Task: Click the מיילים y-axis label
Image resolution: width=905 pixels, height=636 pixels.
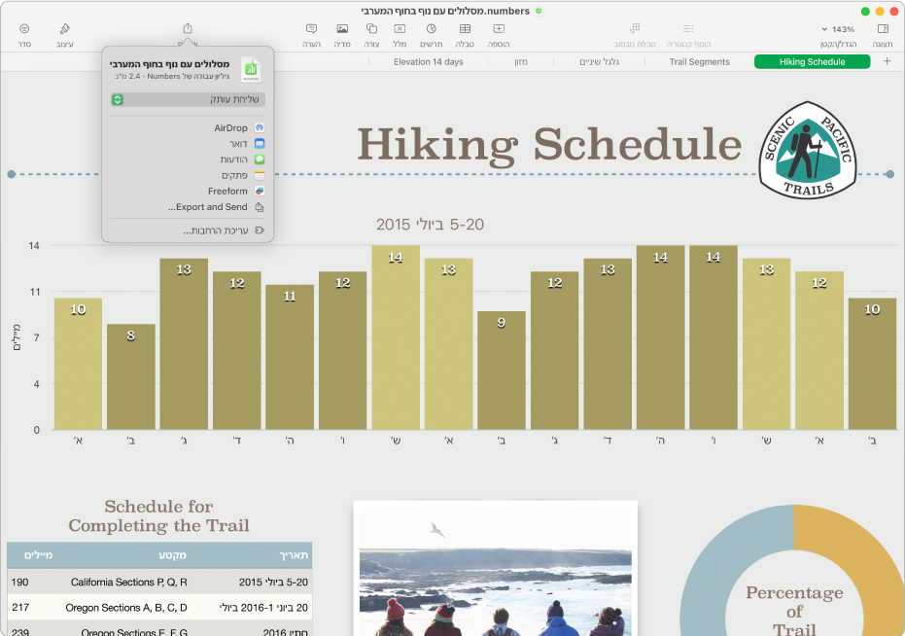Action: pyautogui.click(x=16, y=337)
